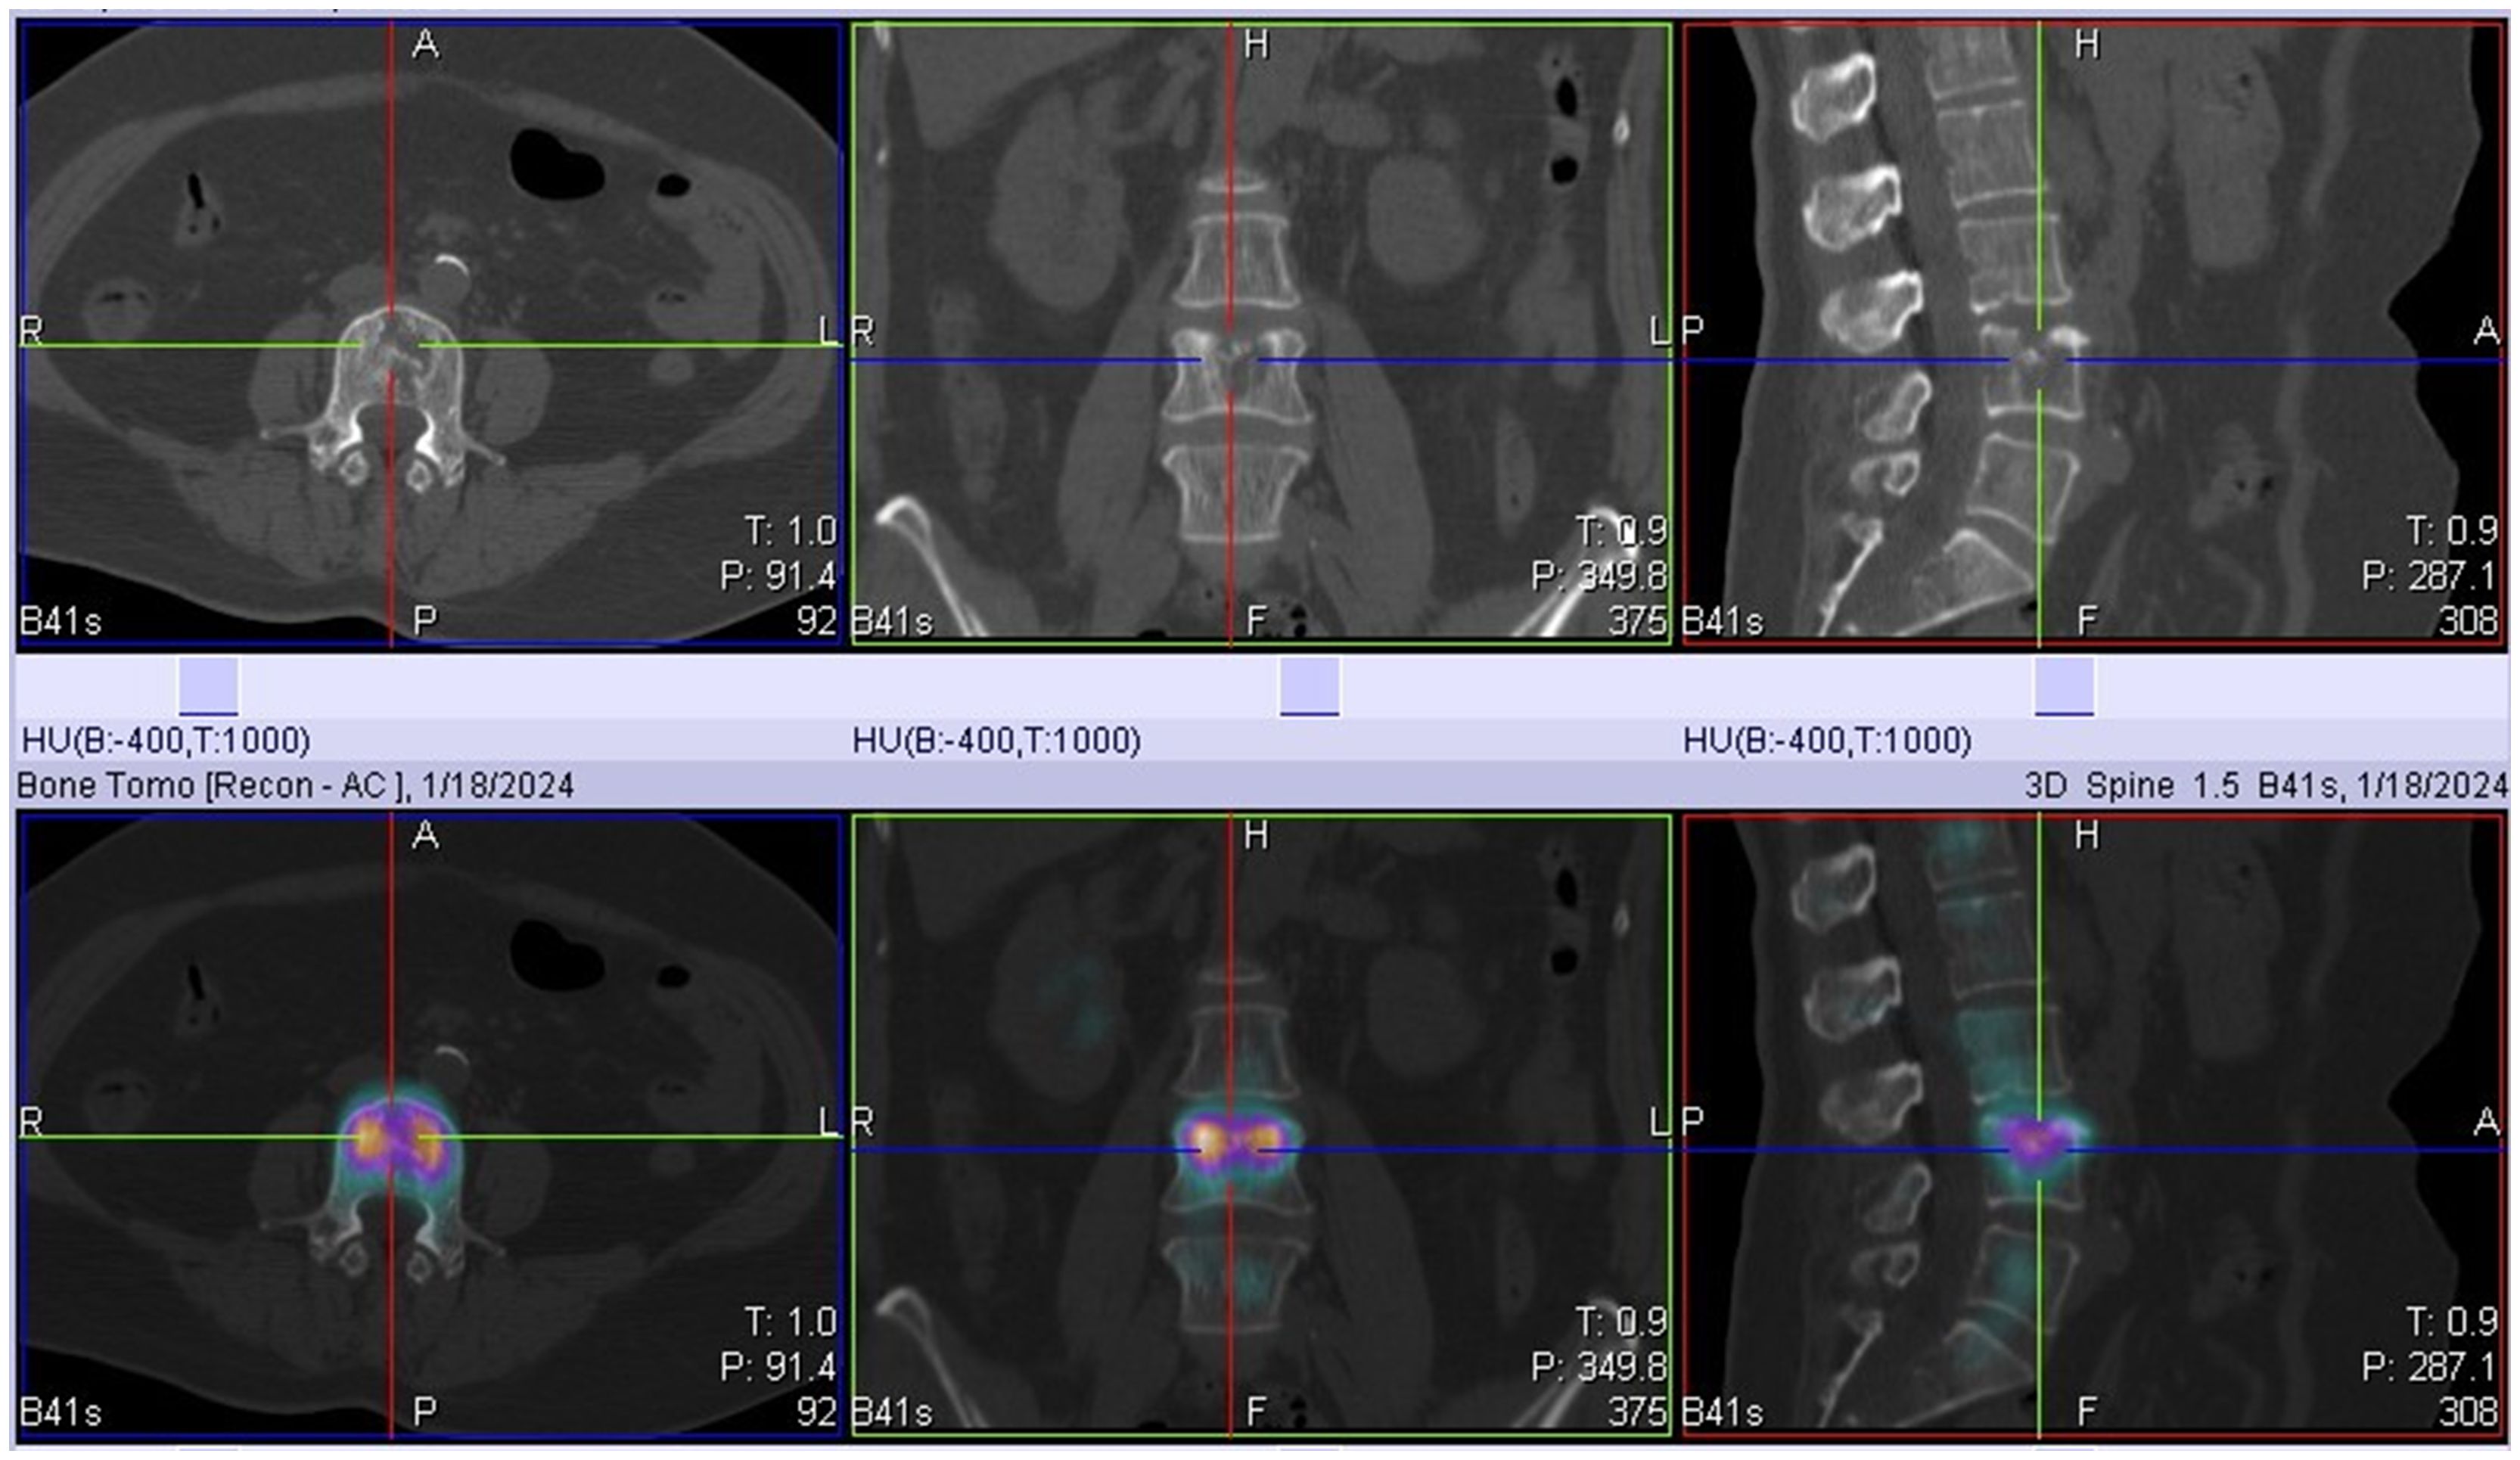Click slice number '308' in the top sagittal CT view
The height and width of the screenshot is (1460, 2520).
pyautogui.click(x=2468, y=621)
